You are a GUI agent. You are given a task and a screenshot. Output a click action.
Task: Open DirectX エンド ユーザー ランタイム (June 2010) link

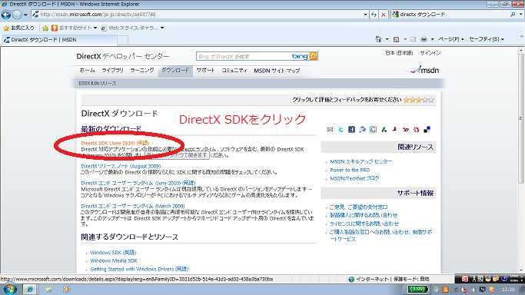click(x=138, y=183)
